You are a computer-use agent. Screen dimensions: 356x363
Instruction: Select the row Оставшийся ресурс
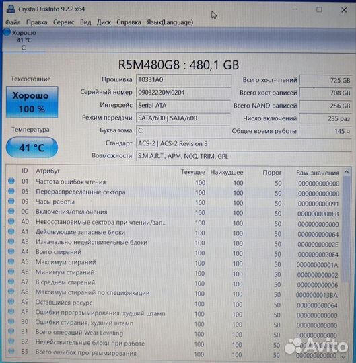click(174, 303)
